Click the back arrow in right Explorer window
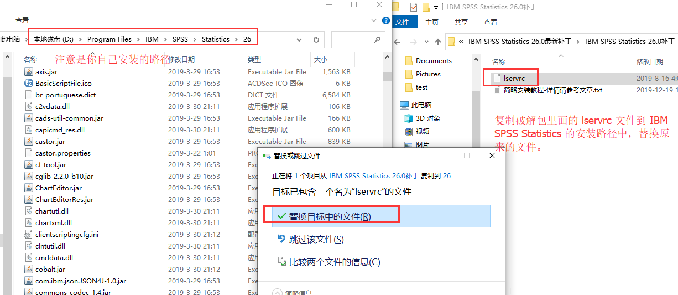678x295 pixels. pos(399,42)
